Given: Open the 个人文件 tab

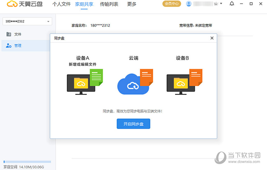Looking at the screenshot, I should pyautogui.click(x=61, y=4).
